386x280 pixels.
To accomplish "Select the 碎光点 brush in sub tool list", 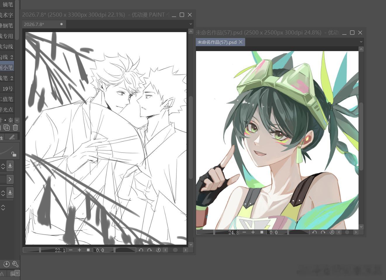I will [x=7, y=109].
